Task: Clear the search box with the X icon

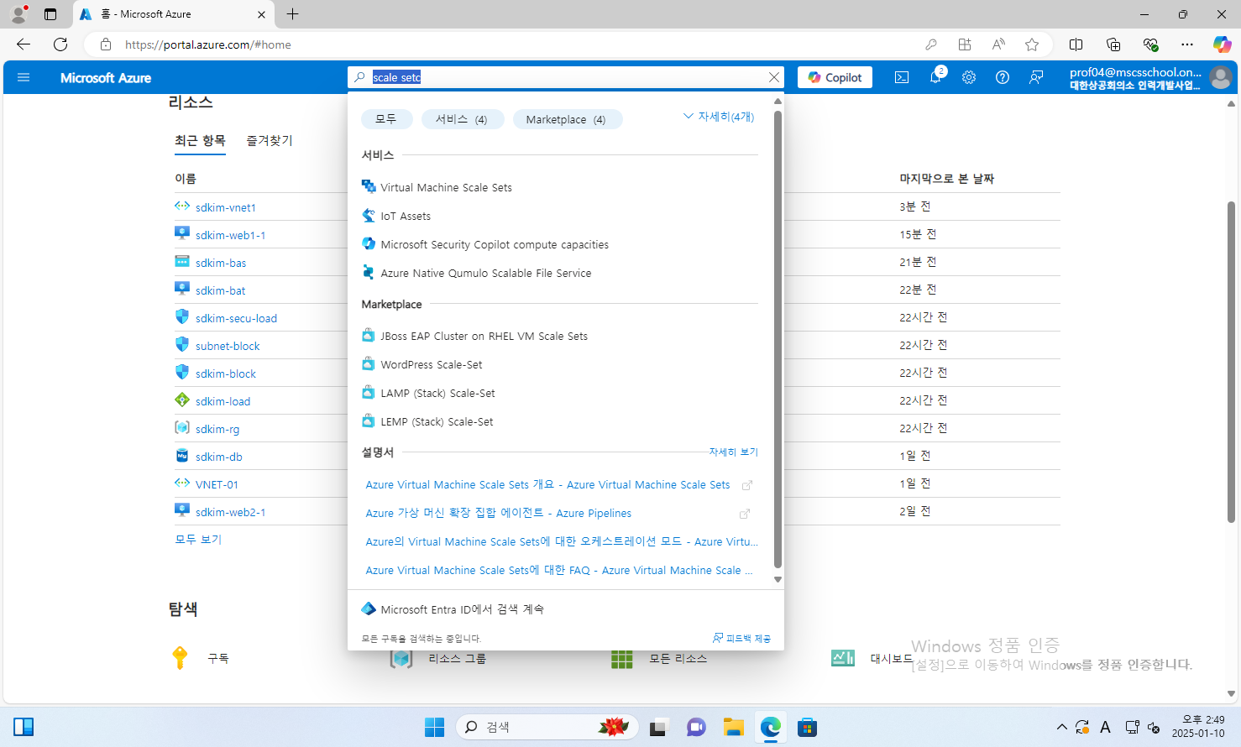Action: (x=773, y=77)
